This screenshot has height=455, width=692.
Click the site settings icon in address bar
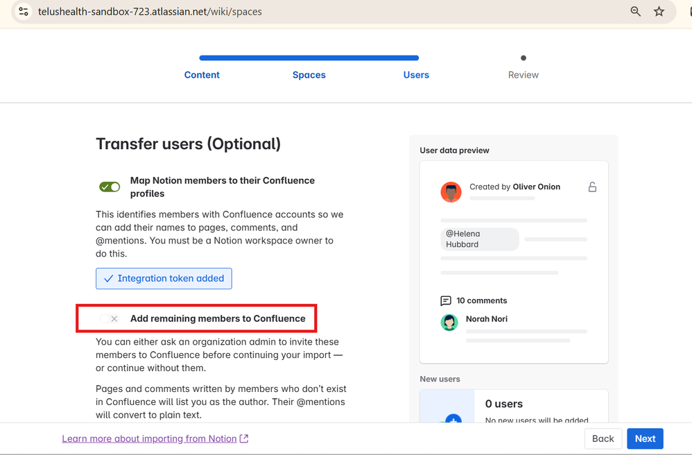coord(24,12)
